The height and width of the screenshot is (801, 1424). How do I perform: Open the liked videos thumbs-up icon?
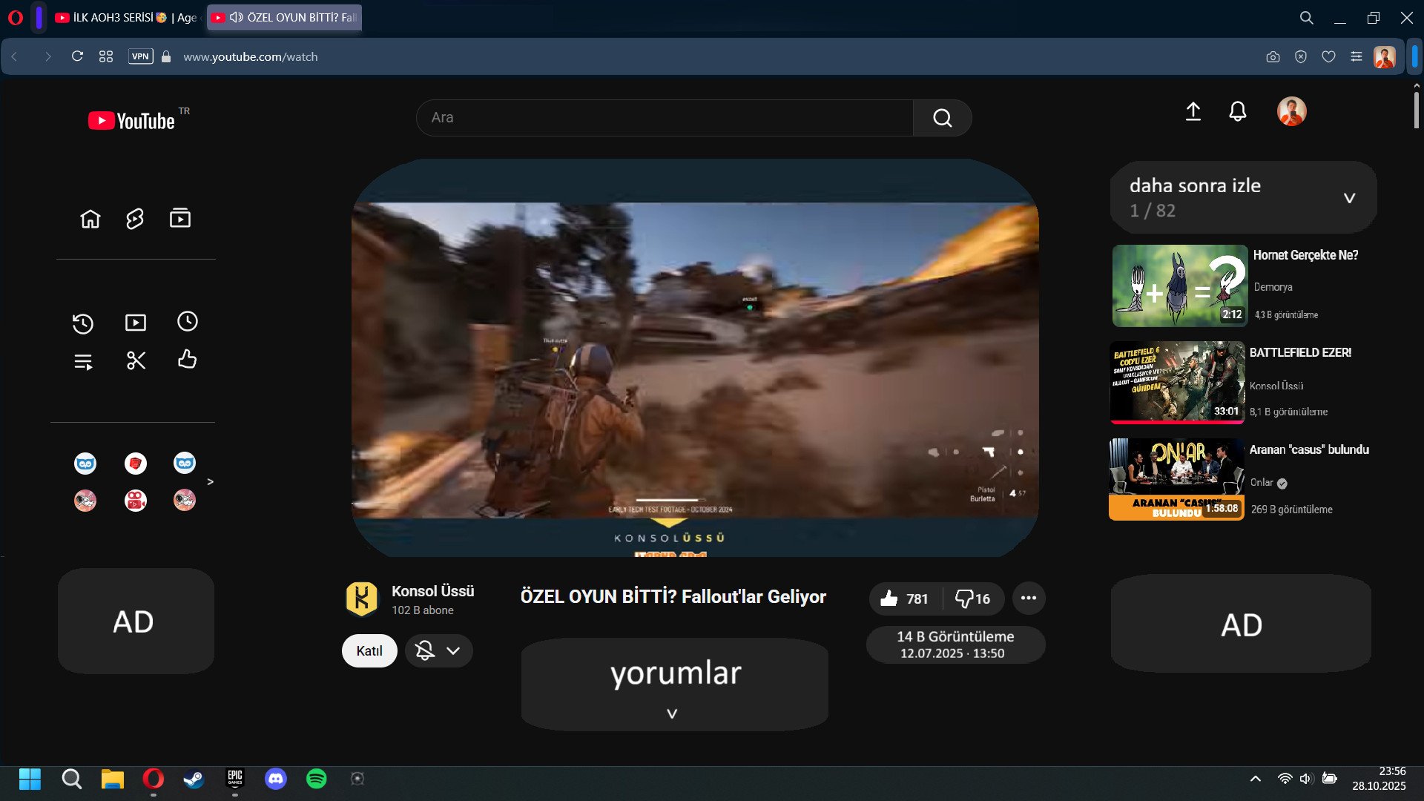[188, 360]
